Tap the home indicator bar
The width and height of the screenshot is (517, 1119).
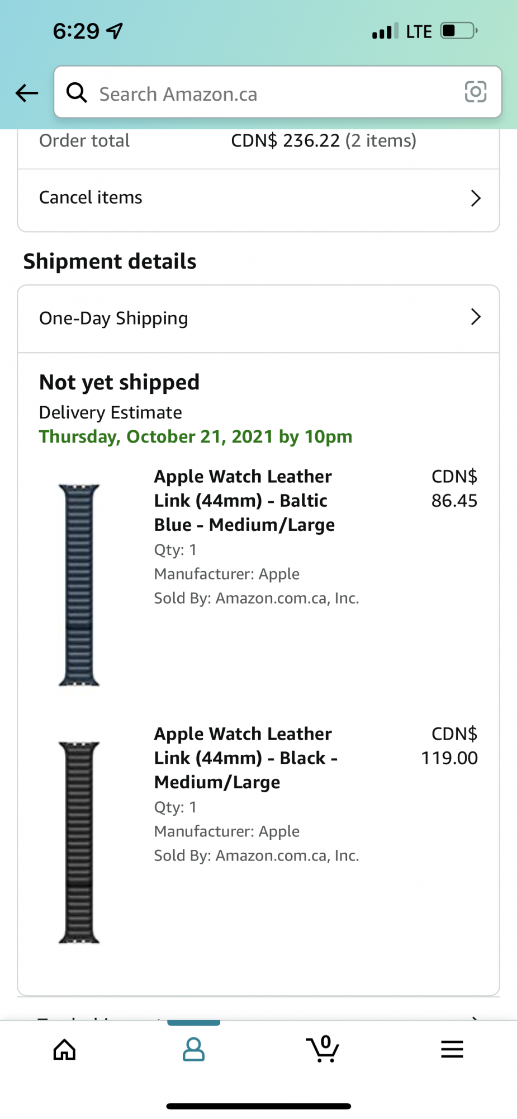[x=258, y=1106]
